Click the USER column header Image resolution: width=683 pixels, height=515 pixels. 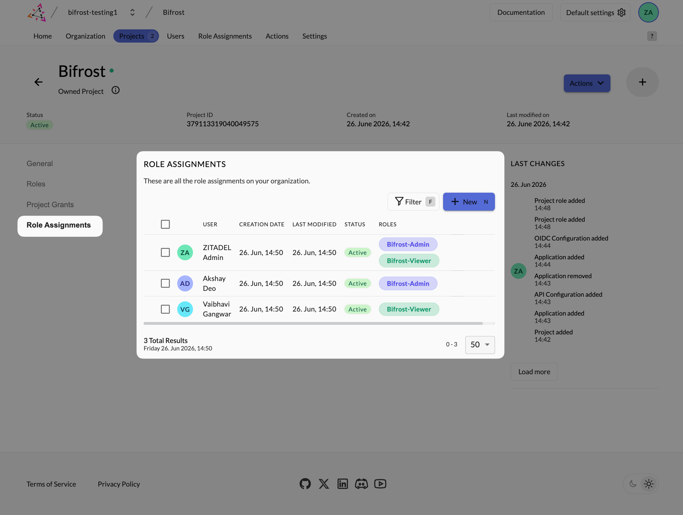(210, 224)
